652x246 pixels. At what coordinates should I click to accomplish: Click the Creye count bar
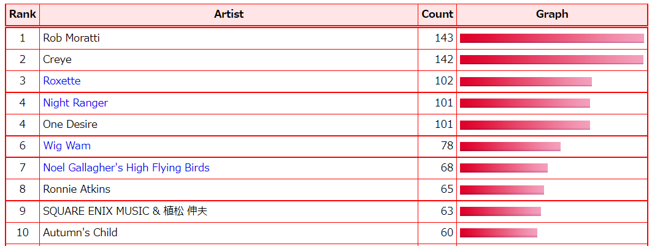551,59
